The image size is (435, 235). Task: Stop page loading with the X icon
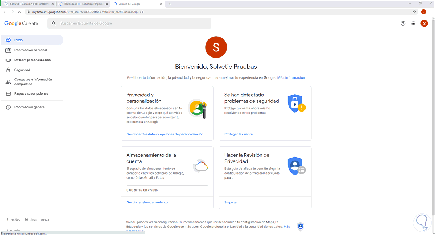tap(19, 12)
